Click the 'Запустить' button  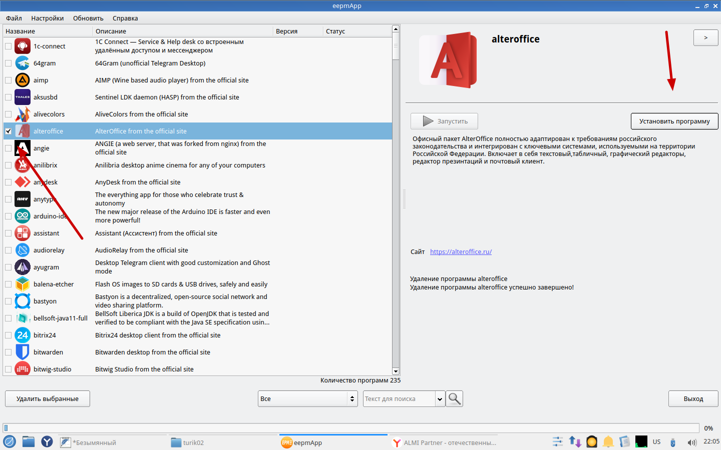pyautogui.click(x=444, y=121)
